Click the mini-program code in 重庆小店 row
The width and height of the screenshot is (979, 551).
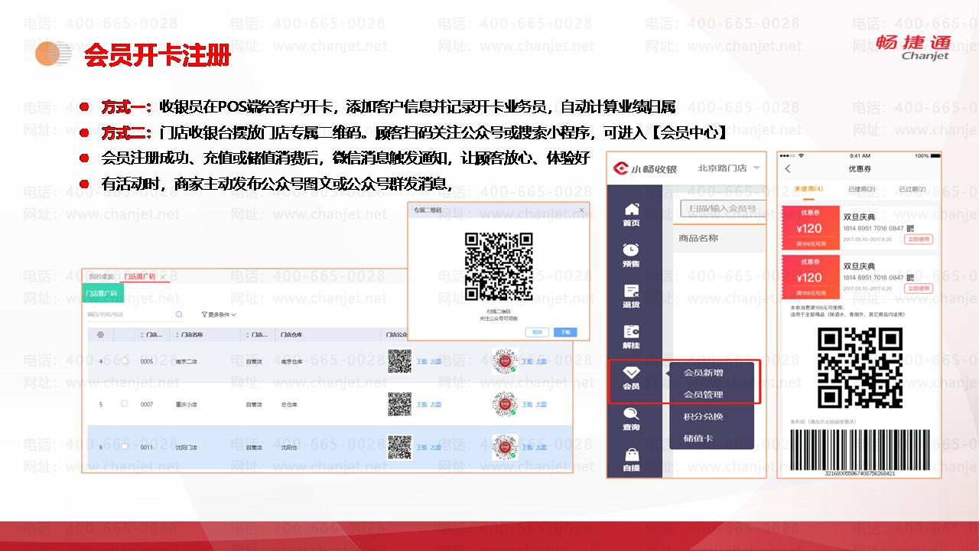tap(505, 404)
